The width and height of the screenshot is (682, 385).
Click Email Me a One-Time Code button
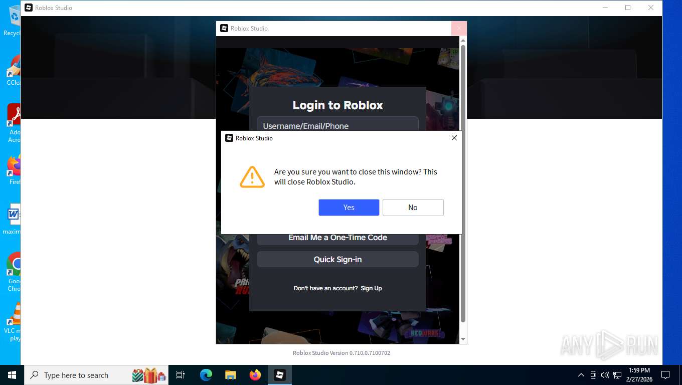pos(337,238)
